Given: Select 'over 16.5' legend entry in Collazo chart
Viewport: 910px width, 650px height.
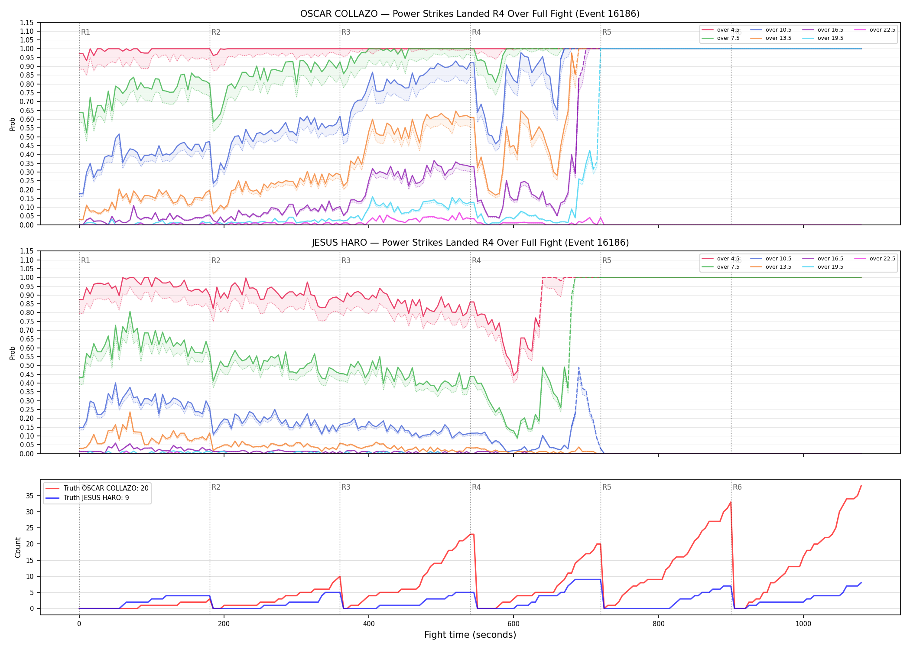Looking at the screenshot, I should click(823, 30).
